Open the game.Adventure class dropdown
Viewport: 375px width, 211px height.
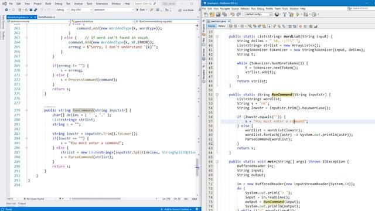tap(103, 22)
